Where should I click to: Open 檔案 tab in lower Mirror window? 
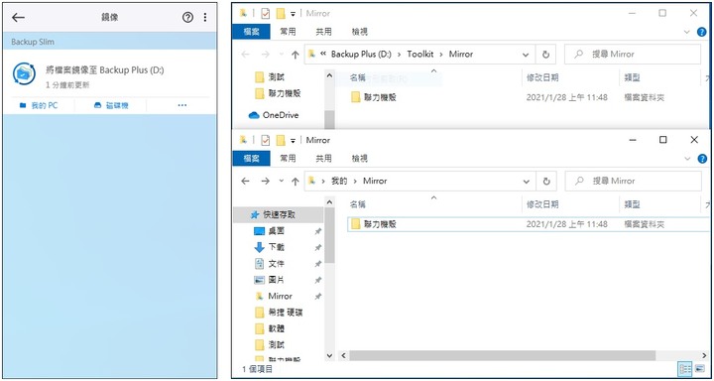point(251,159)
